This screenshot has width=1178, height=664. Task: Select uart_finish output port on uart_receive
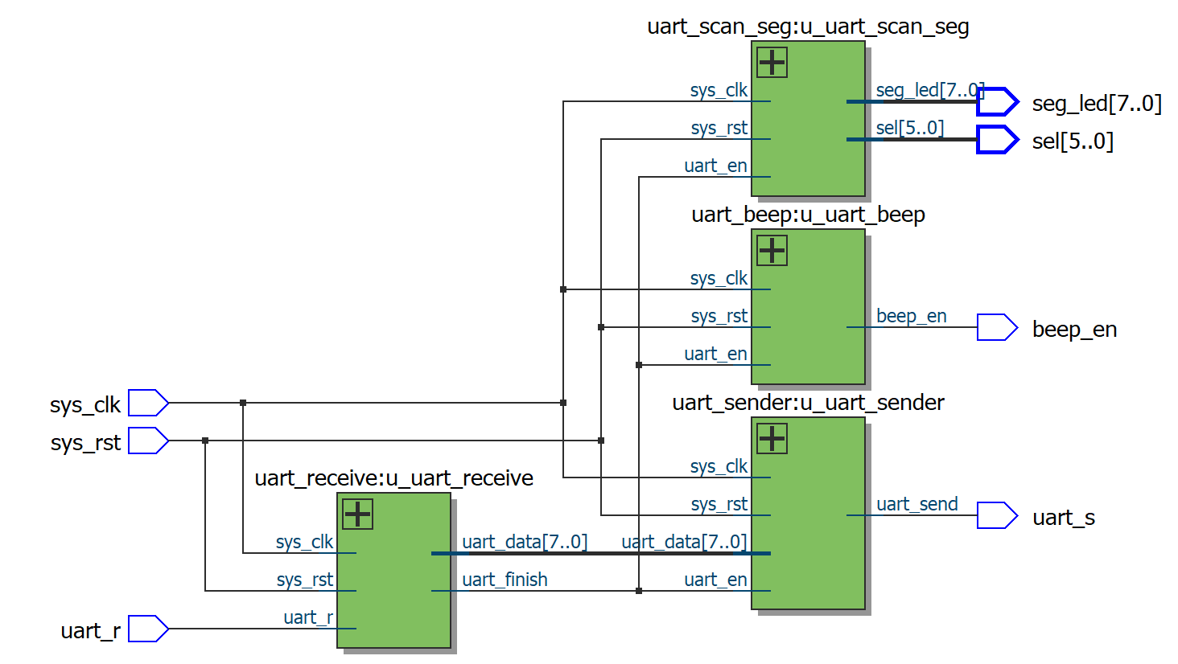pos(505,580)
